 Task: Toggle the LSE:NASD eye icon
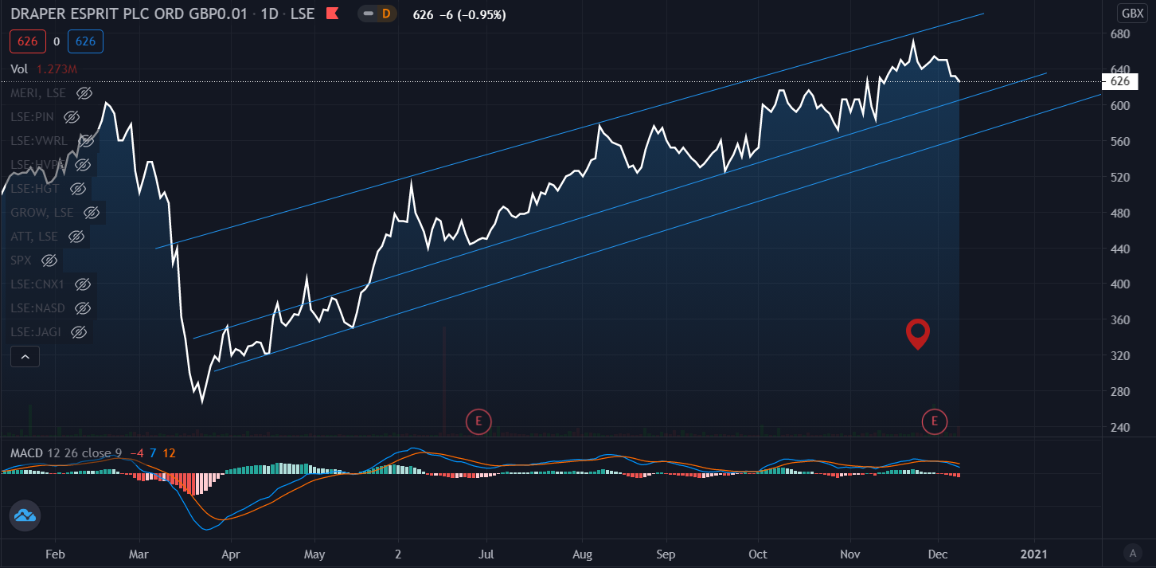[82, 308]
